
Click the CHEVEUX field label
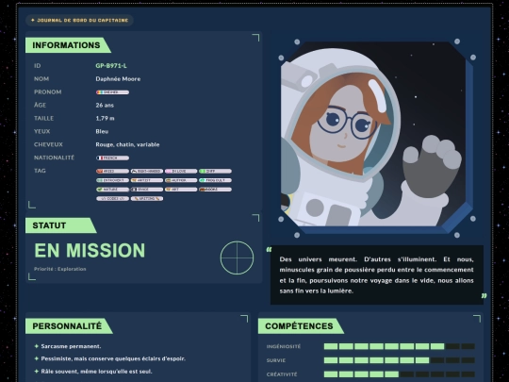pos(48,144)
